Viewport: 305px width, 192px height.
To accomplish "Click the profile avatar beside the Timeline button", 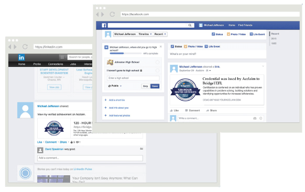I will pyautogui.click(x=108, y=34).
